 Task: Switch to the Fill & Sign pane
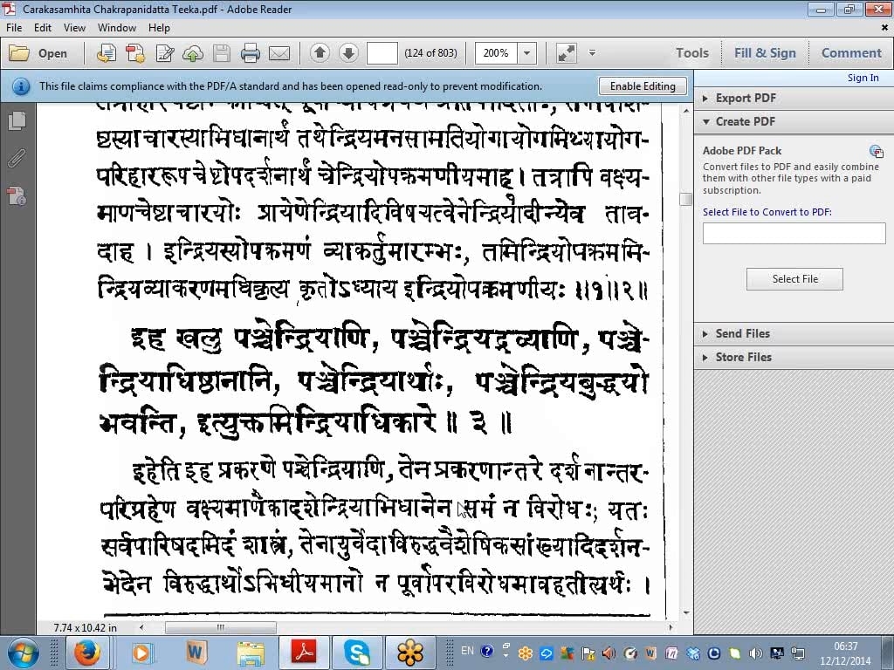click(765, 53)
